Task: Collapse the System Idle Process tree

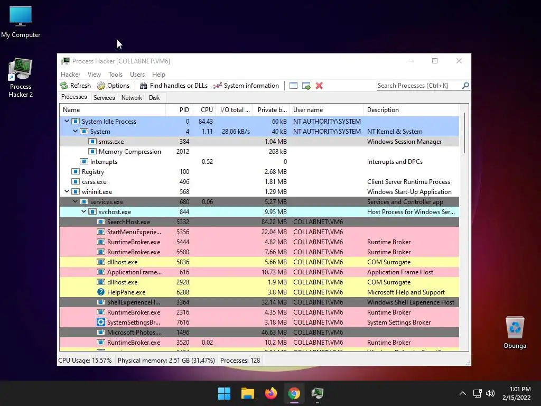Action: pos(67,121)
